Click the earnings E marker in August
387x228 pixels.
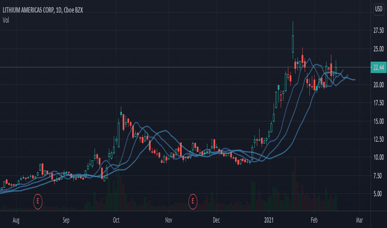38,201
